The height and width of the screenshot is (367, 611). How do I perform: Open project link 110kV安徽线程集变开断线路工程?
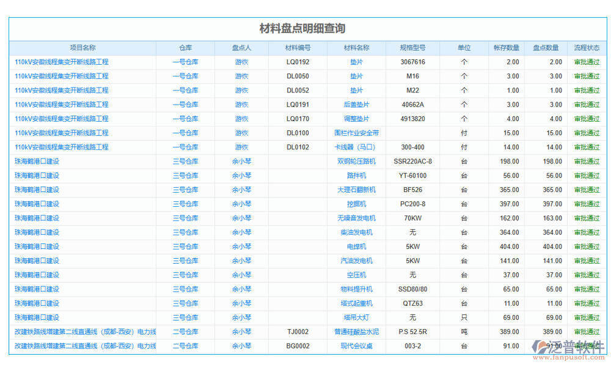(x=61, y=62)
